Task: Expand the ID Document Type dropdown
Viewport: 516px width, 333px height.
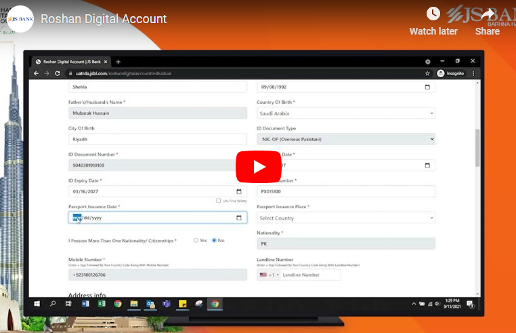Action: pyautogui.click(x=346, y=139)
